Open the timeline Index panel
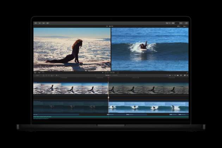222x148 pixels. tap(37, 75)
